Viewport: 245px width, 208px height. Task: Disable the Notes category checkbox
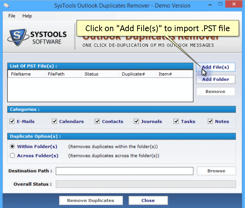tap(210, 121)
